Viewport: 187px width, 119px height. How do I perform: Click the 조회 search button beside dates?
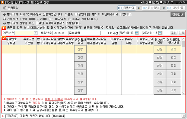coord(173,33)
